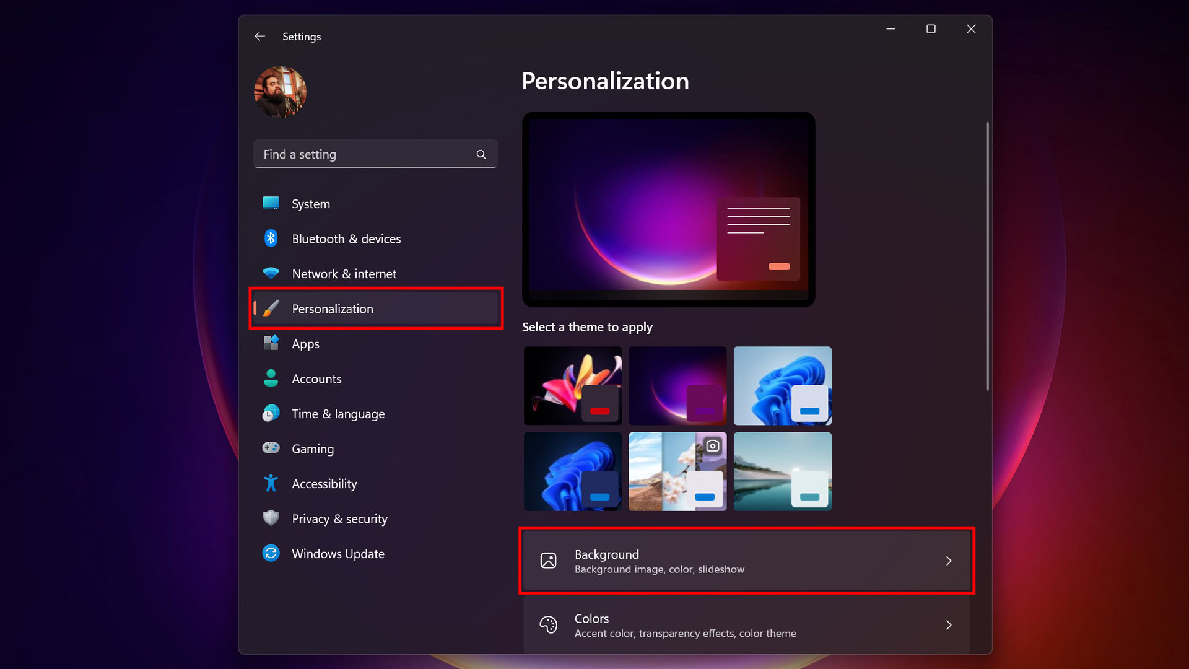
Task: Open System settings category
Action: pyautogui.click(x=311, y=204)
